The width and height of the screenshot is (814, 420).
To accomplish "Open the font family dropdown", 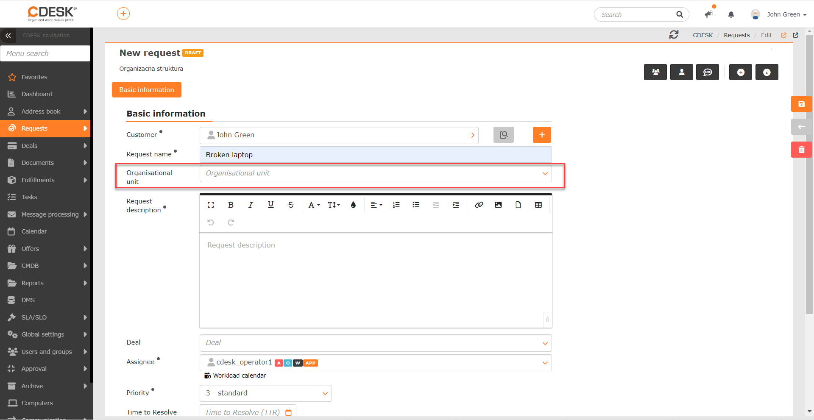I will tap(314, 205).
